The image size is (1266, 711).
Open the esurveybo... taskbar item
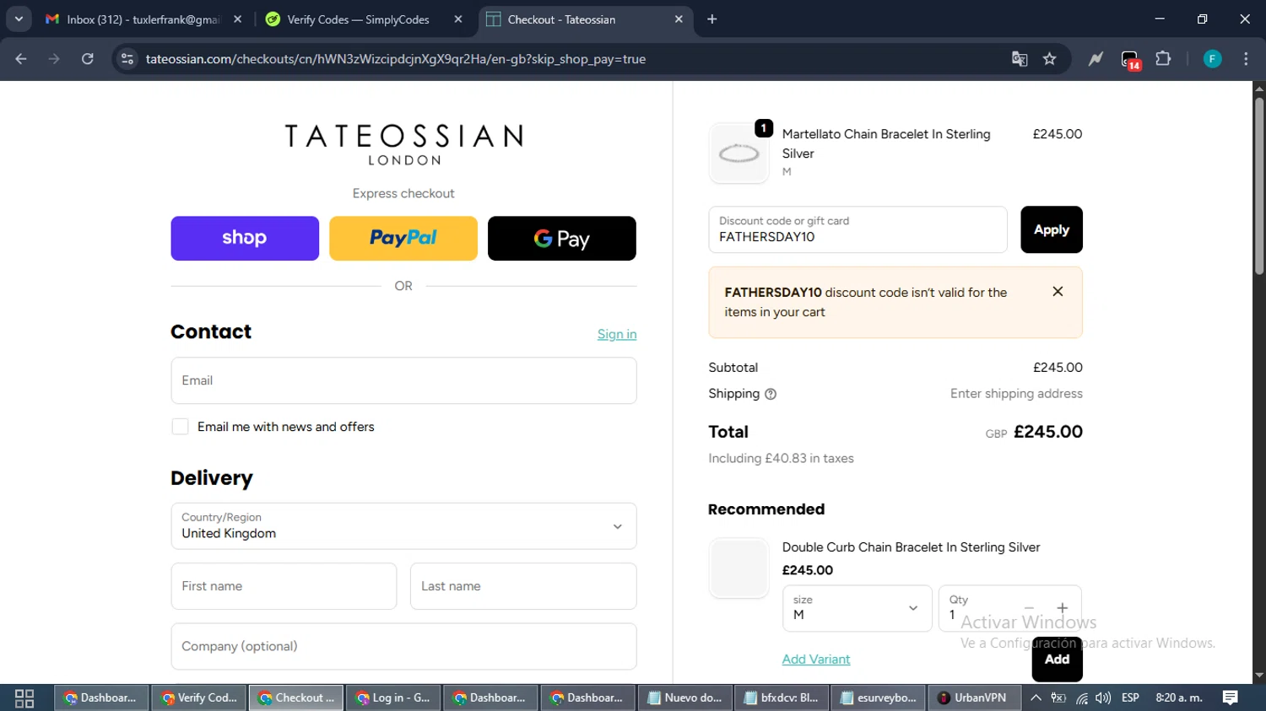(879, 698)
